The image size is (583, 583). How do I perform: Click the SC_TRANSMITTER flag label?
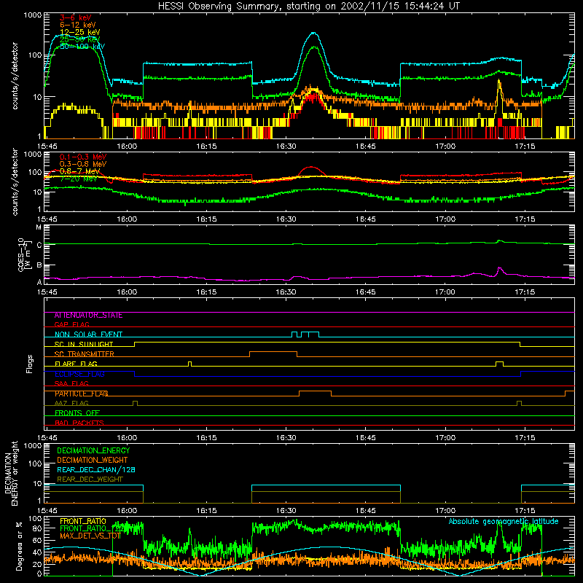click(84, 354)
